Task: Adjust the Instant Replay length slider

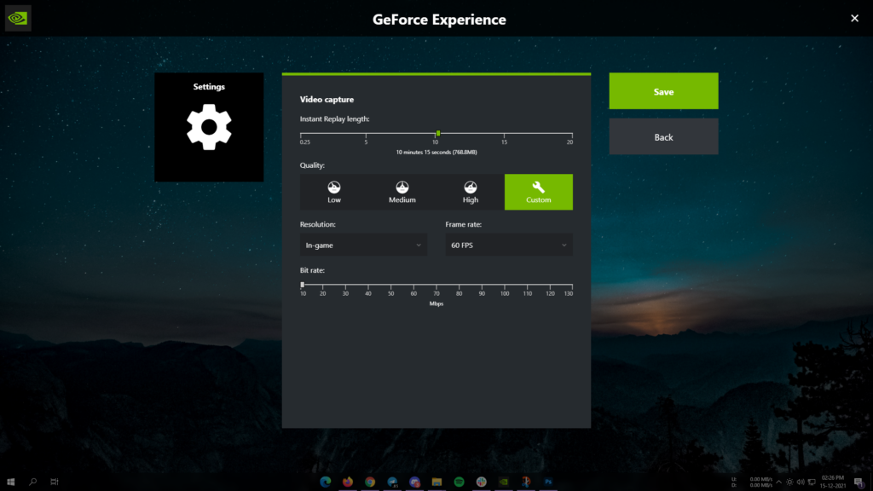Action: click(437, 133)
